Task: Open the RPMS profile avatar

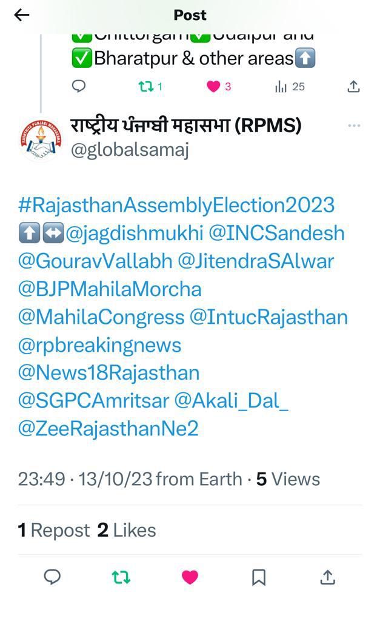Action: point(41,139)
